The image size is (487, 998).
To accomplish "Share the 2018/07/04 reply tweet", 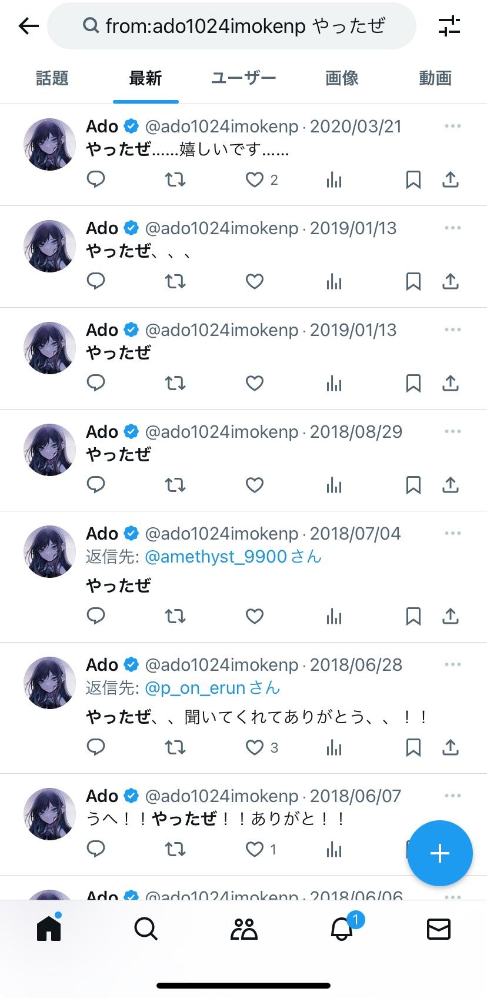I will [x=450, y=616].
